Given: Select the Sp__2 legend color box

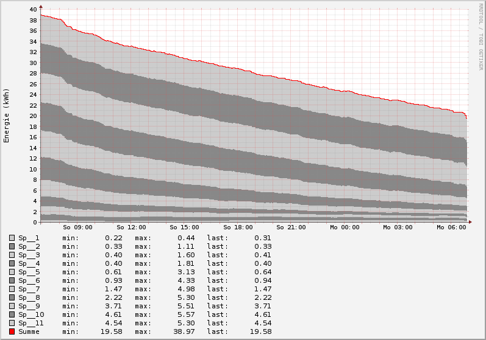Looking at the screenshot, I should tap(12, 246).
